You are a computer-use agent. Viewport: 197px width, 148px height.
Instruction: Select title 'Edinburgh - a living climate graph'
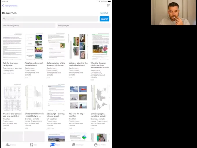56,115
